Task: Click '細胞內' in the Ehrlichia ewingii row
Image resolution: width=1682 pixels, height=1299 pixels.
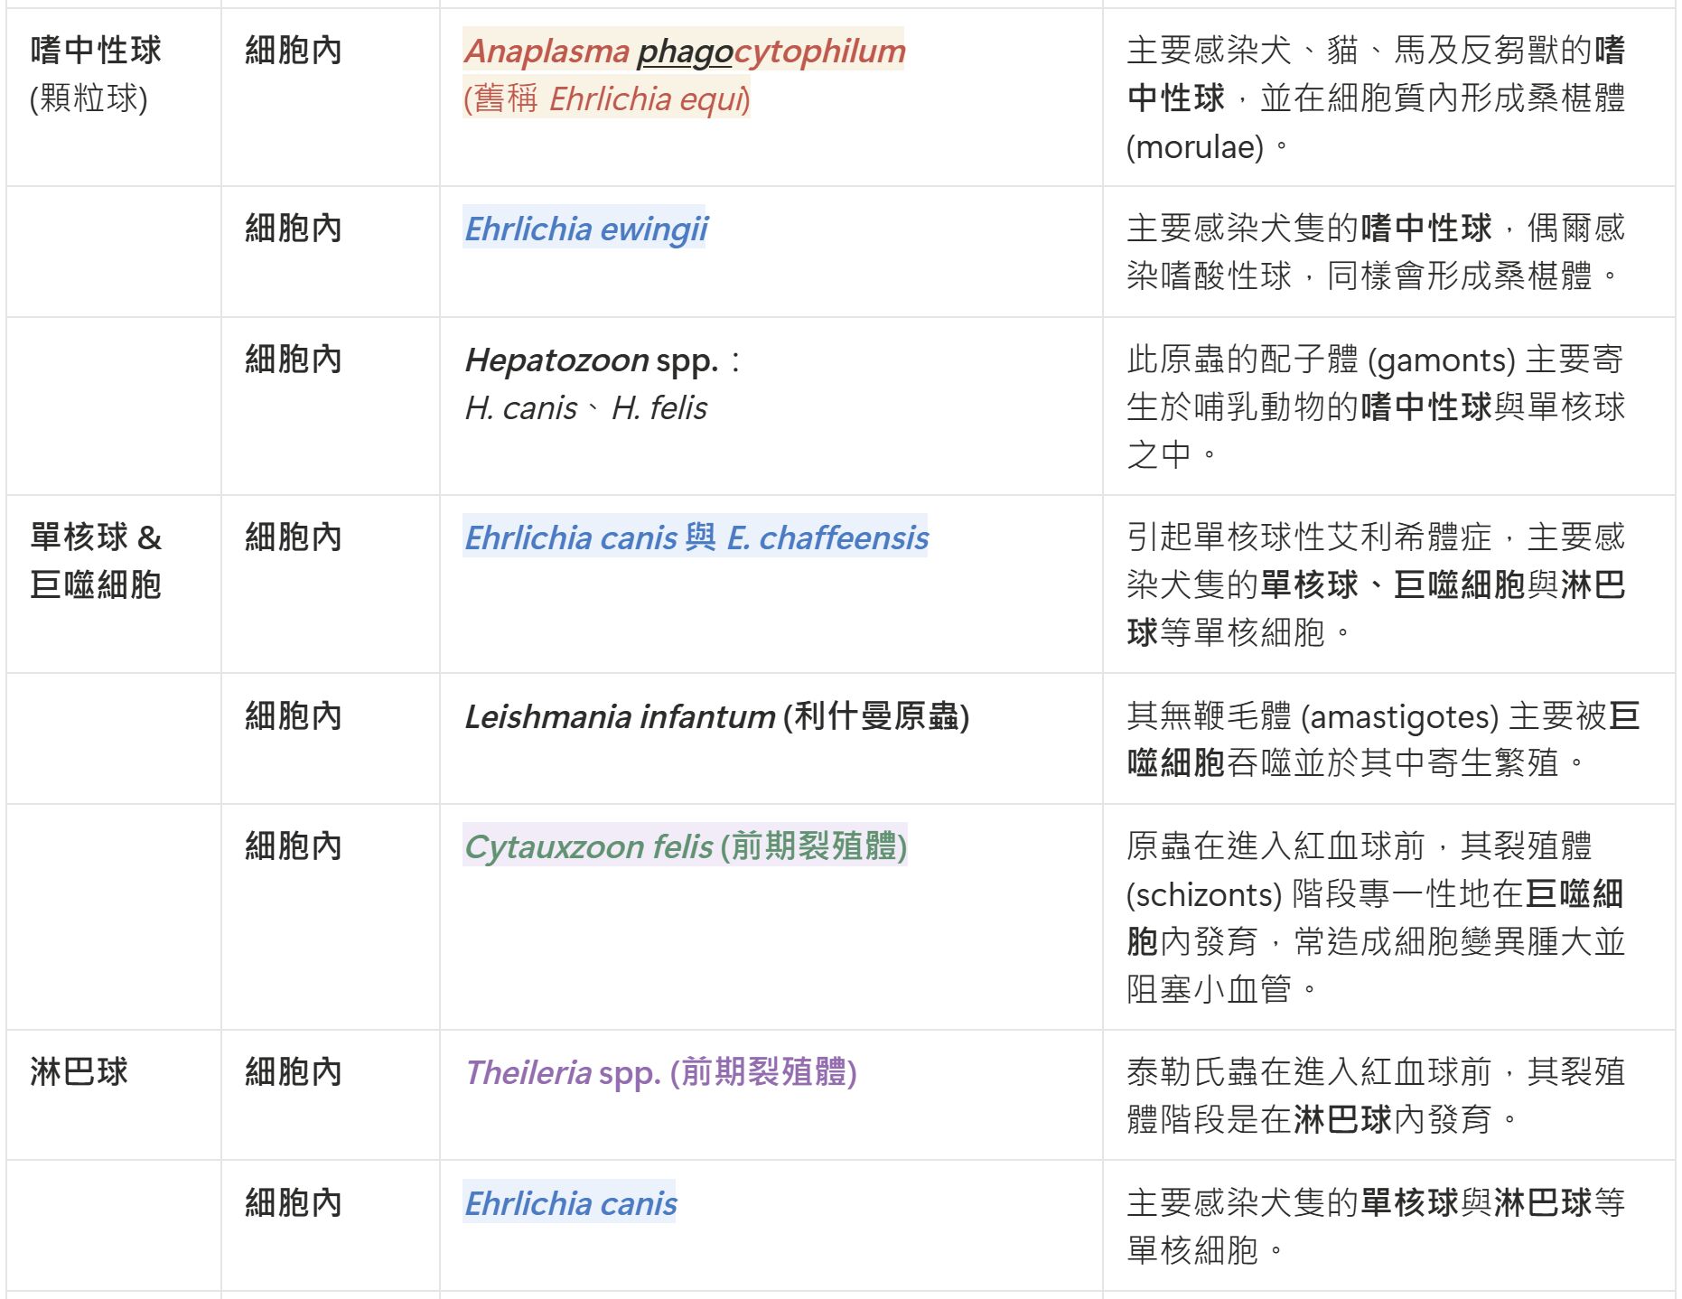Action: (294, 228)
